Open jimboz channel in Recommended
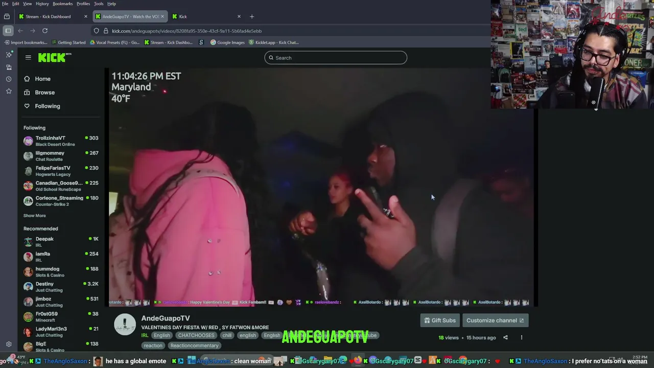Viewport: 654px width, 368px height. coord(61,302)
